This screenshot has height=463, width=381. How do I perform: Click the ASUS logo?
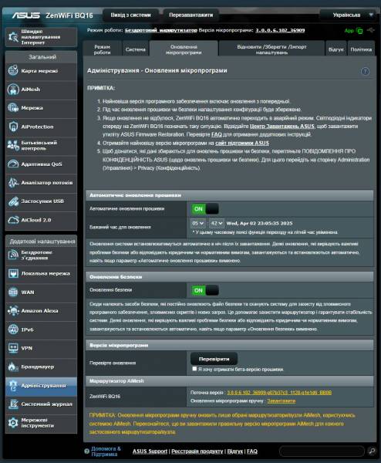click(x=26, y=15)
